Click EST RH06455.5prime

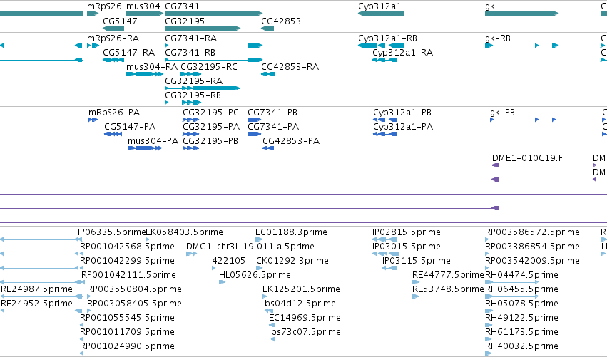pyautogui.click(x=511, y=297)
